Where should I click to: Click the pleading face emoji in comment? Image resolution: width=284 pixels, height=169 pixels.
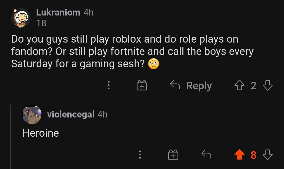click(x=154, y=64)
